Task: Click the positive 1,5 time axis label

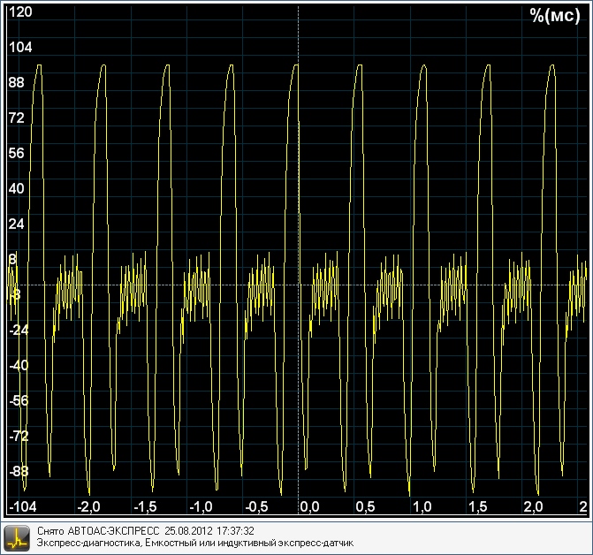Action: tap(478, 507)
